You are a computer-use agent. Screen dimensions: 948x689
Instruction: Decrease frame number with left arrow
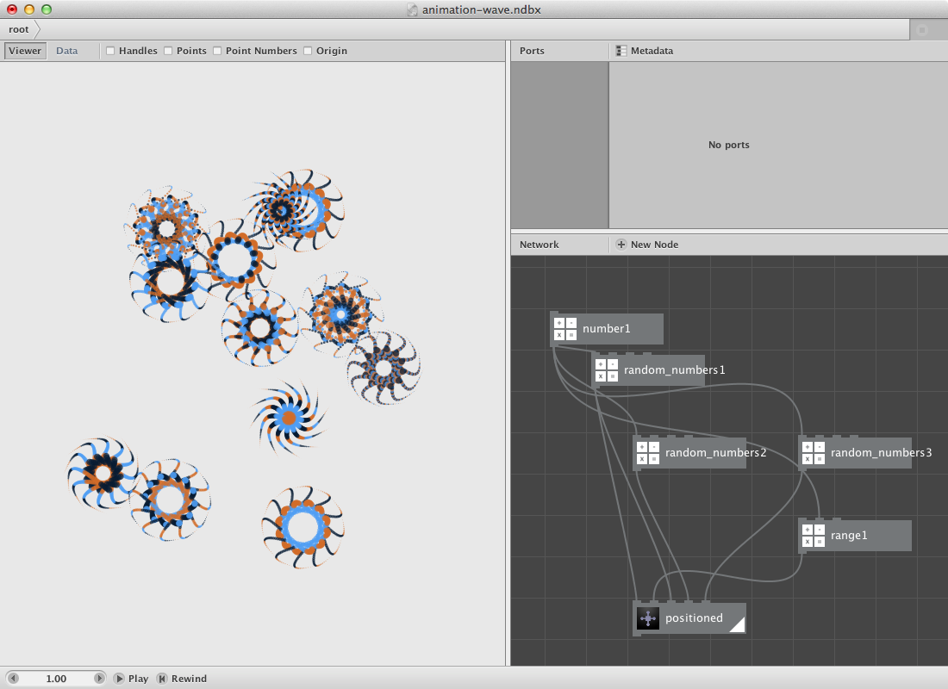click(x=13, y=679)
